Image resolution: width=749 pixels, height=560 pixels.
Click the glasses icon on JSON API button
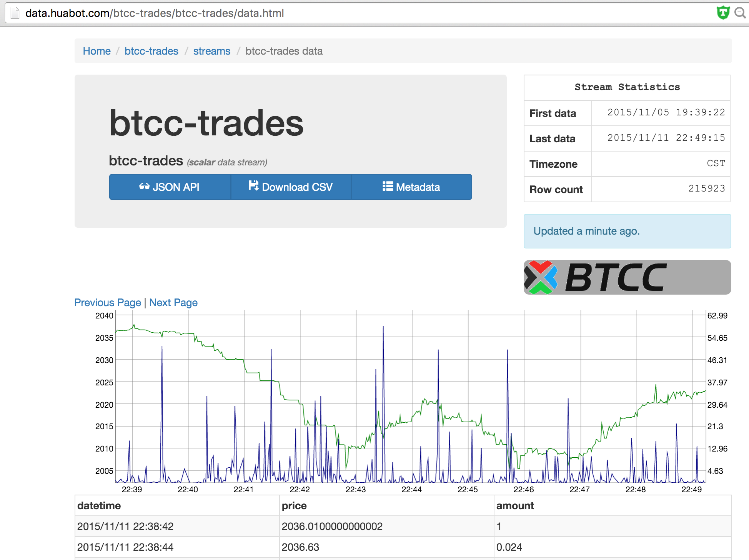(144, 187)
